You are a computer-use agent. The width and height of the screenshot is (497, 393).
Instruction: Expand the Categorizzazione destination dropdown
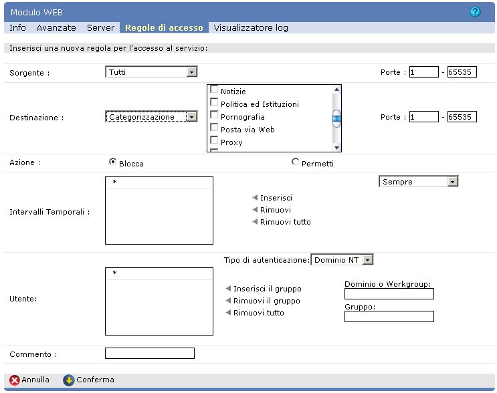coord(191,117)
